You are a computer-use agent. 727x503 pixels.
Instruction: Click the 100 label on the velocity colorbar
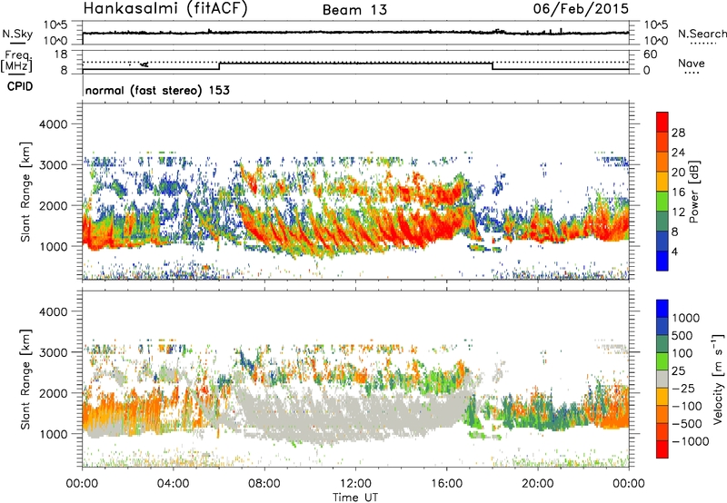[682, 353]
